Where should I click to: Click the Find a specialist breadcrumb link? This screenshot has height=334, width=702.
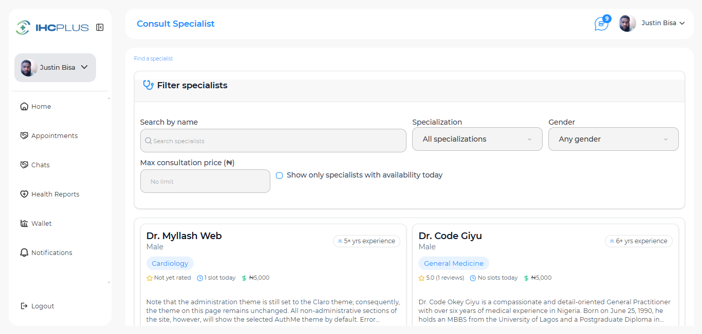(153, 58)
